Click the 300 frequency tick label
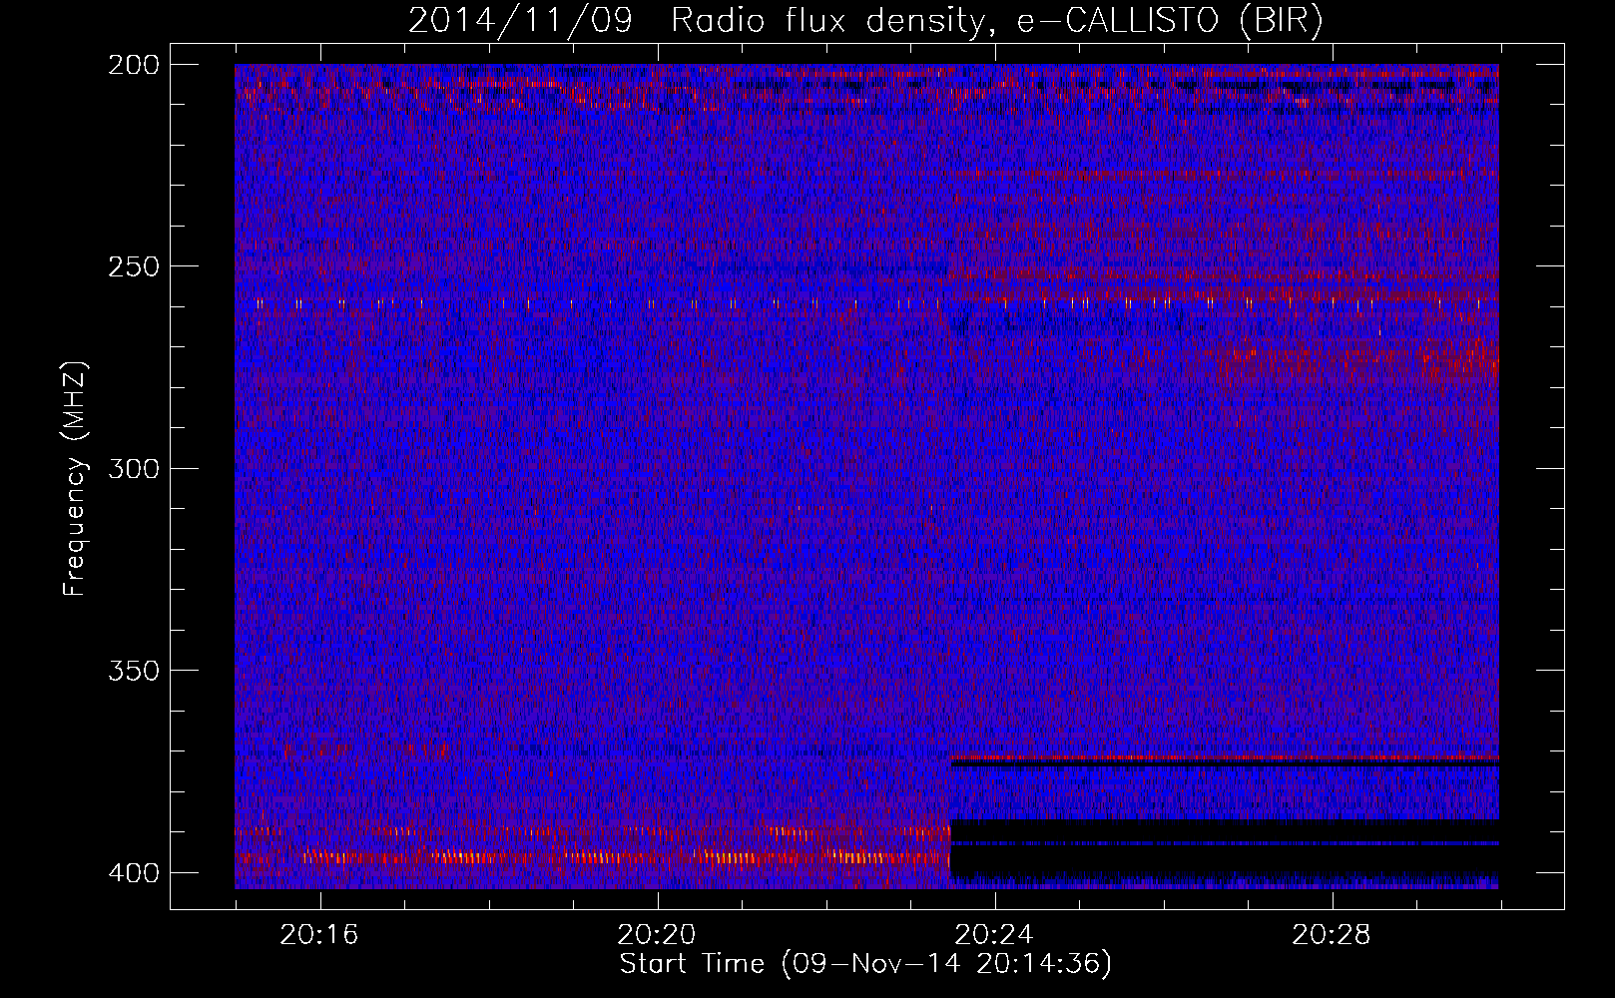 click(133, 468)
